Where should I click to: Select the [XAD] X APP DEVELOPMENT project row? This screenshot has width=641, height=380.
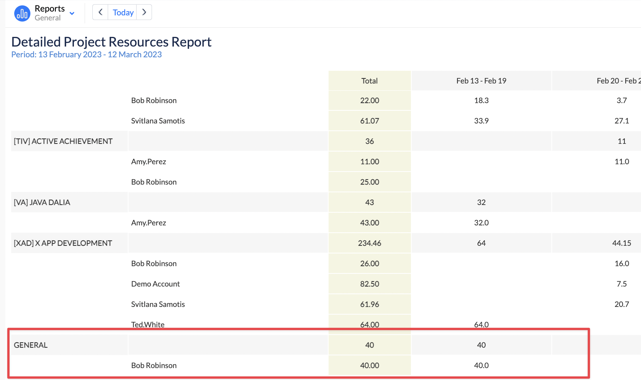click(63, 243)
